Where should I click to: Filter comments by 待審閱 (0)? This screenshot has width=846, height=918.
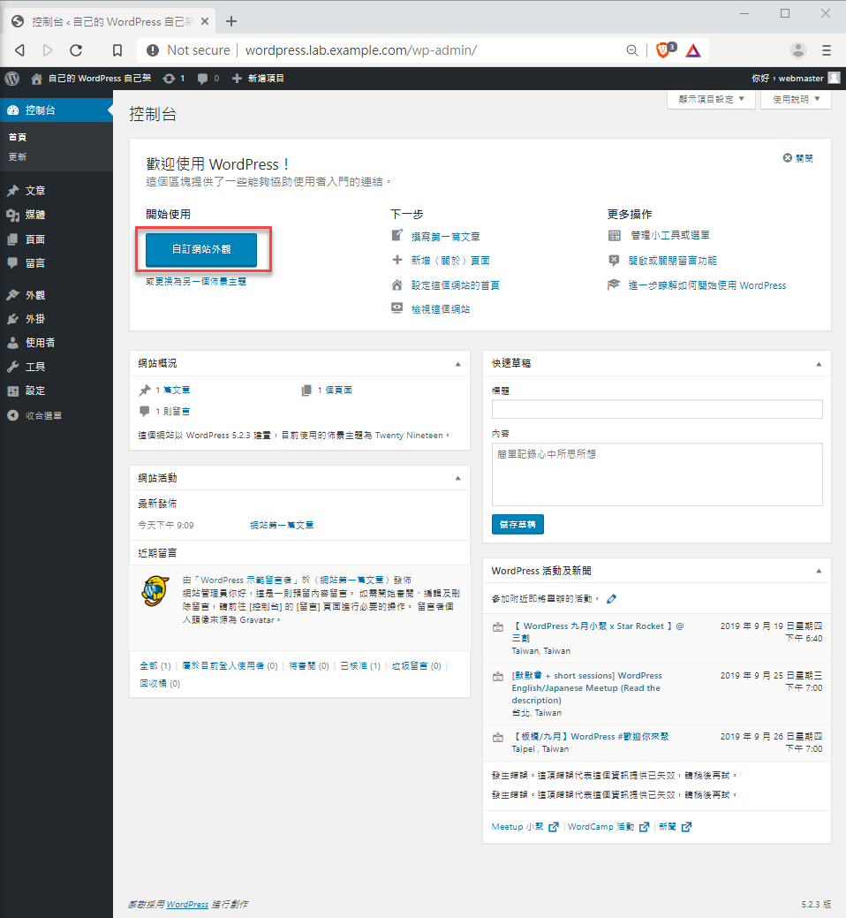(308, 665)
